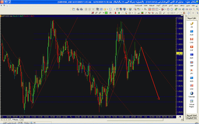
Task: Open the ملف (File) menu
Action: [x=193, y=6]
